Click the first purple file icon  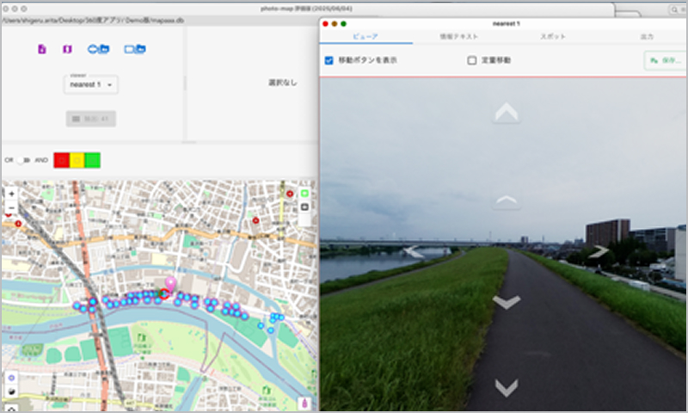(x=42, y=49)
